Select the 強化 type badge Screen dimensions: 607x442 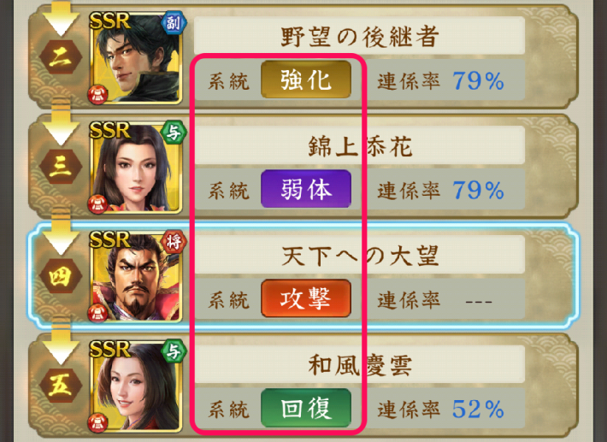[306, 80]
